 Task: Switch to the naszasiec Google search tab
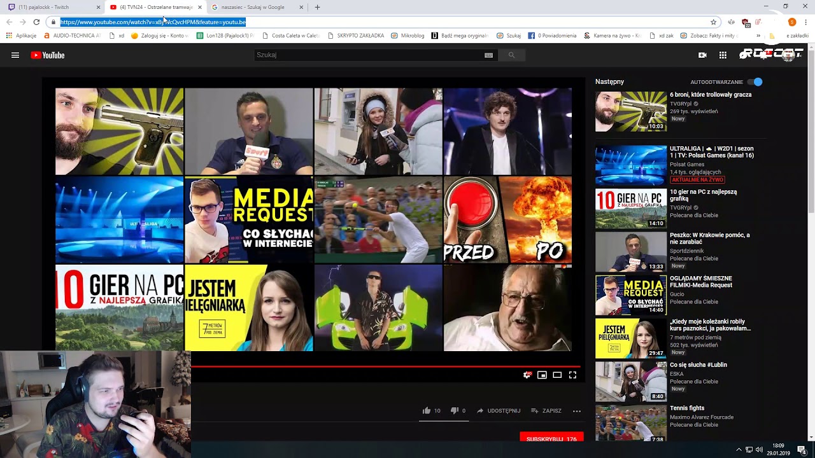pos(258,7)
